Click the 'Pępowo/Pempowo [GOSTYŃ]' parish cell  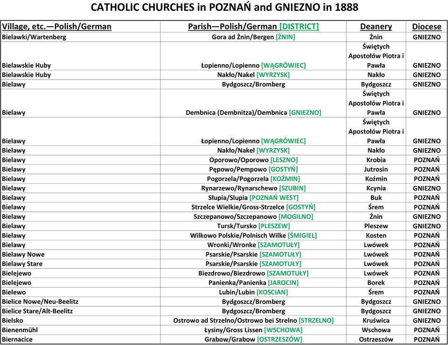[253, 169]
